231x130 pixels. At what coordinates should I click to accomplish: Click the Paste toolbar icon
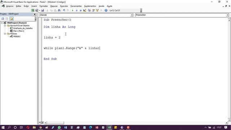coord(55,10)
